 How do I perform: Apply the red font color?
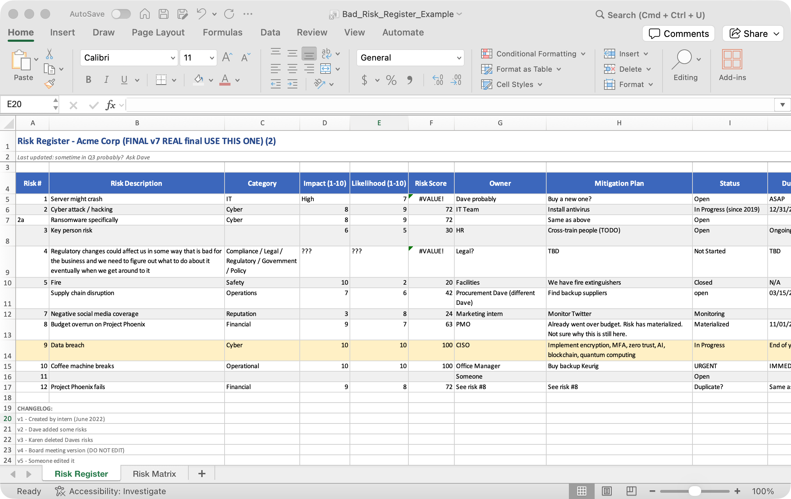(x=225, y=80)
